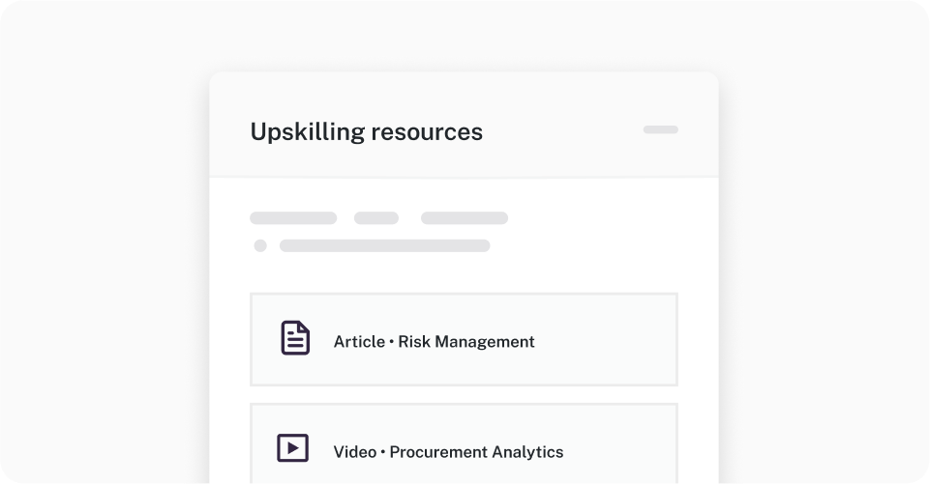Click the video play icon beside Procurement Analytics
The height and width of the screenshot is (484, 930).
pos(292,448)
